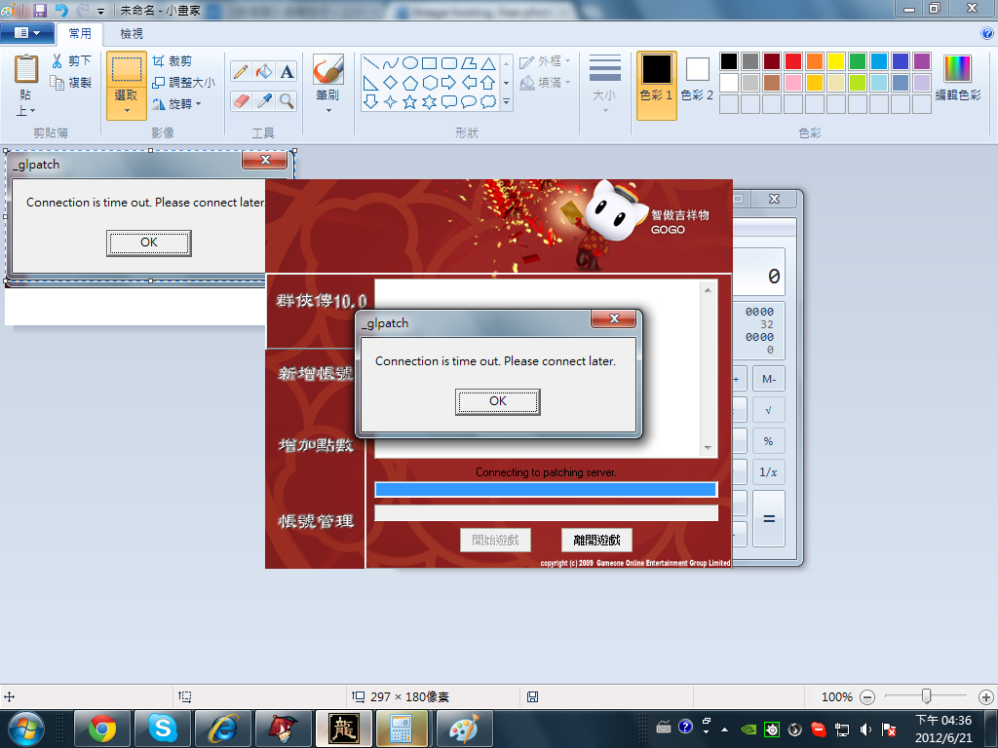Expand the Select tool dropdown arrow
The image size is (998, 748).
pyautogui.click(x=126, y=110)
